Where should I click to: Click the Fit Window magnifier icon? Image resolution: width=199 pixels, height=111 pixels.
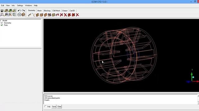pos(2,14)
